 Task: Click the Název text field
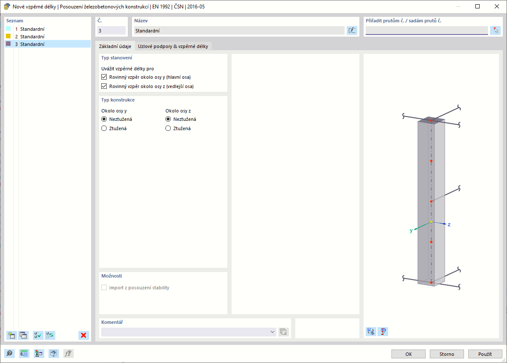coord(239,30)
